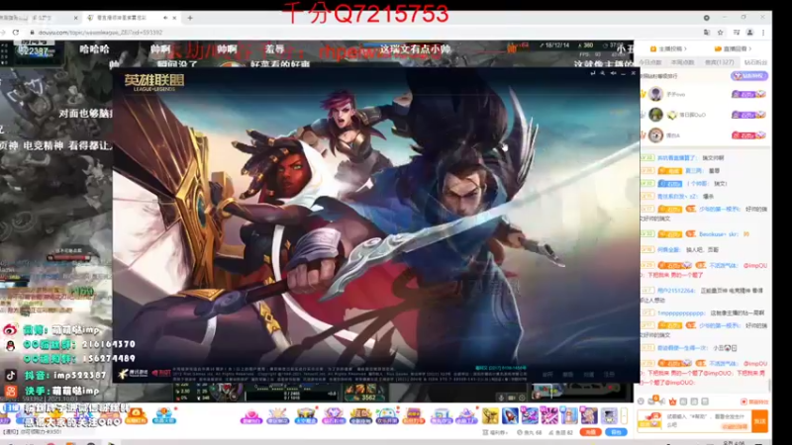Focus the douyu.com address bar
This screenshot has height=445, width=792.
[x=353, y=33]
